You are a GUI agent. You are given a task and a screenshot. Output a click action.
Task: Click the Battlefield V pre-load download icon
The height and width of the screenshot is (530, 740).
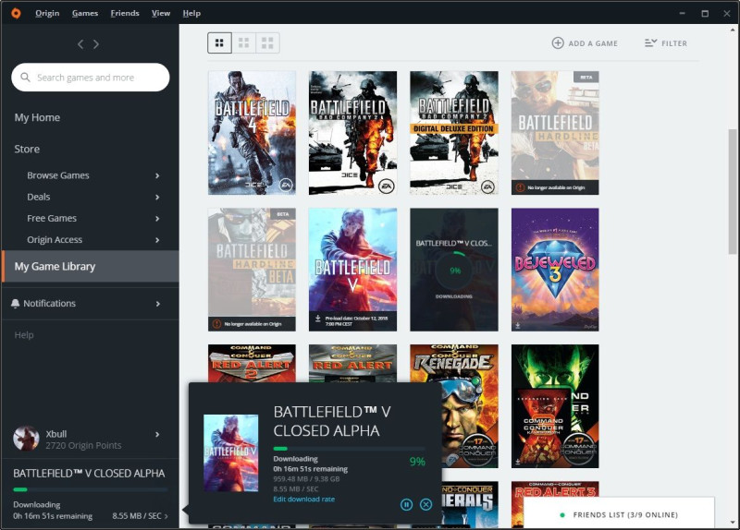(x=317, y=319)
